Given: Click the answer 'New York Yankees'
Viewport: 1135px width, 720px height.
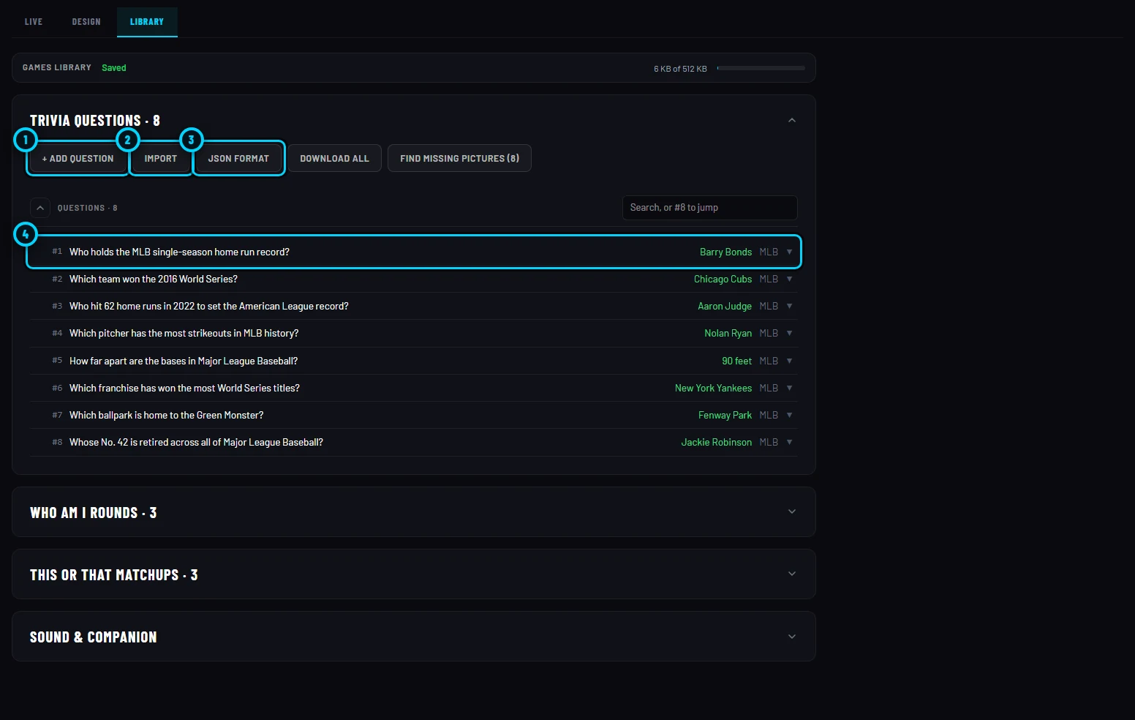Looking at the screenshot, I should [x=713, y=389].
